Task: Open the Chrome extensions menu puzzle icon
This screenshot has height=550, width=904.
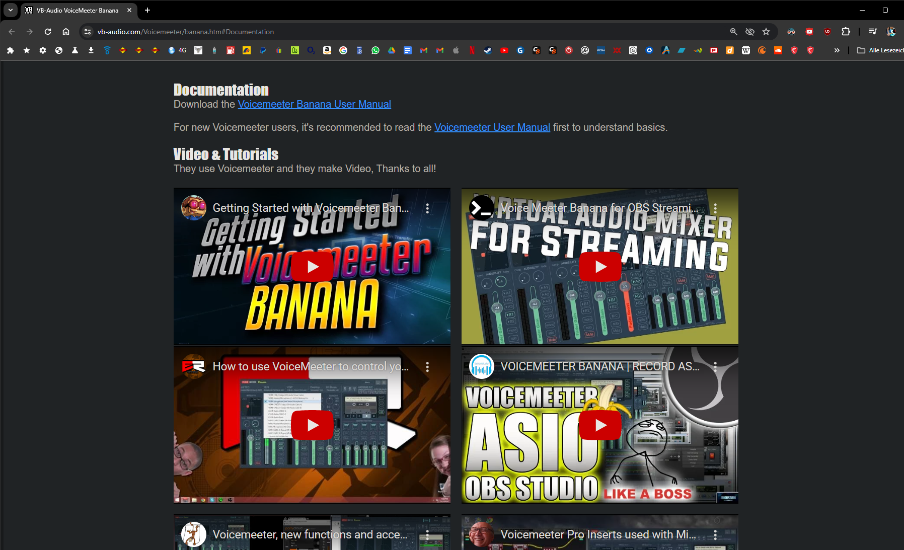Action: coord(846,32)
